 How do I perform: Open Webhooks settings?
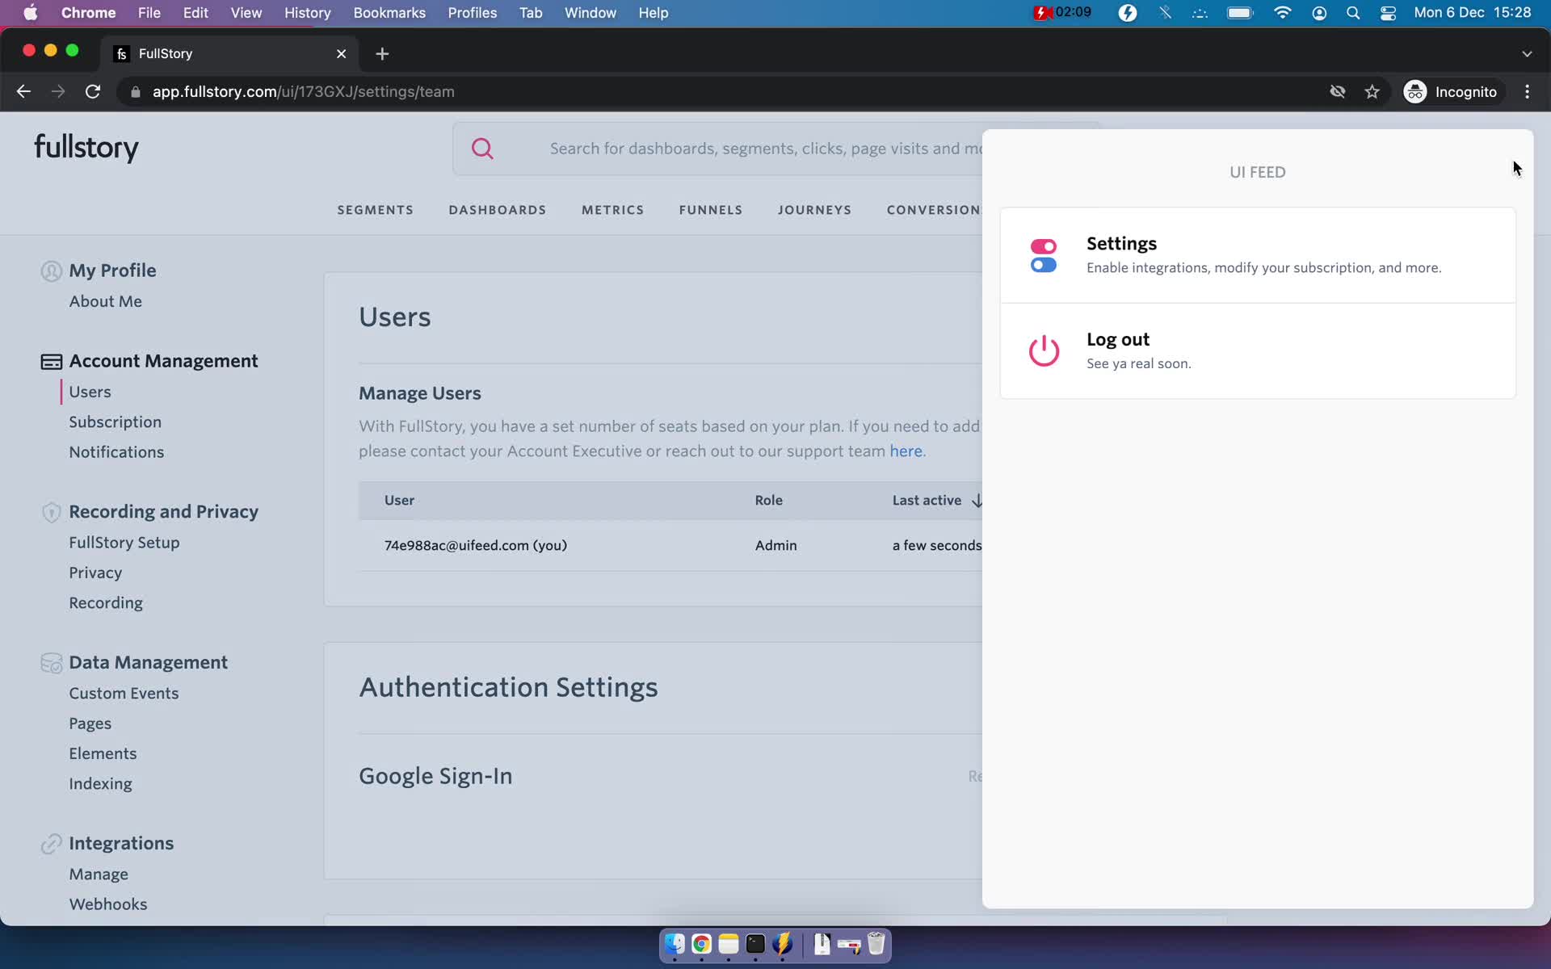click(x=108, y=904)
